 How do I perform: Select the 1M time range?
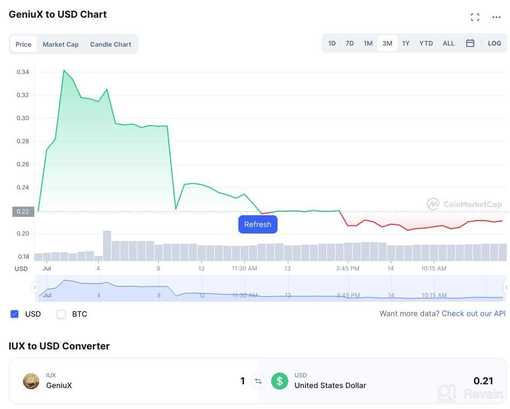(x=368, y=43)
